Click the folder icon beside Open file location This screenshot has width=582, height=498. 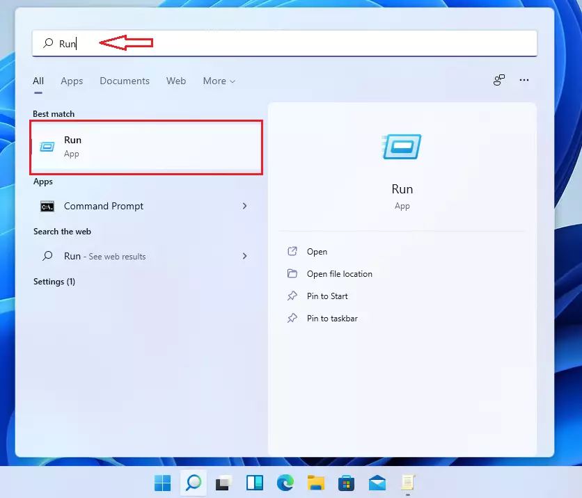click(x=292, y=273)
